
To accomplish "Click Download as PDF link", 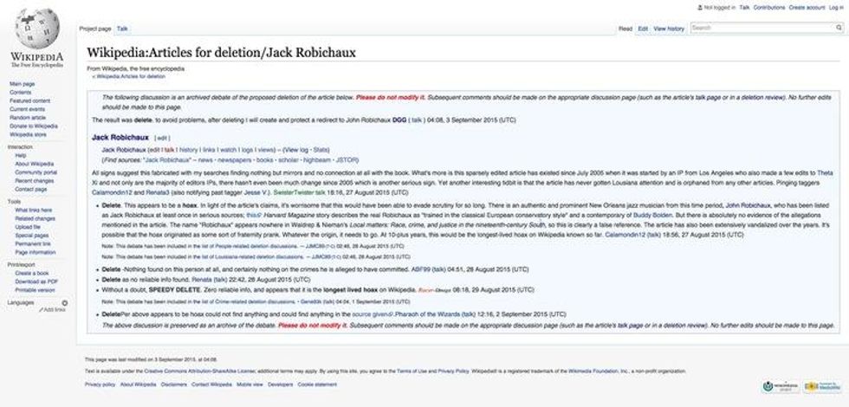I will pos(36,281).
